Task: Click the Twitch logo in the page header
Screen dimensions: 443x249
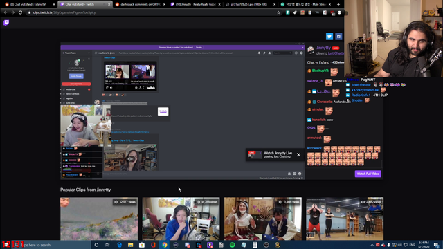Action: click(6, 23)
